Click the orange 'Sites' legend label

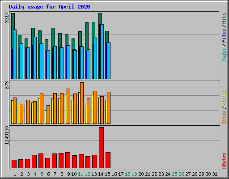coord(224,117)
